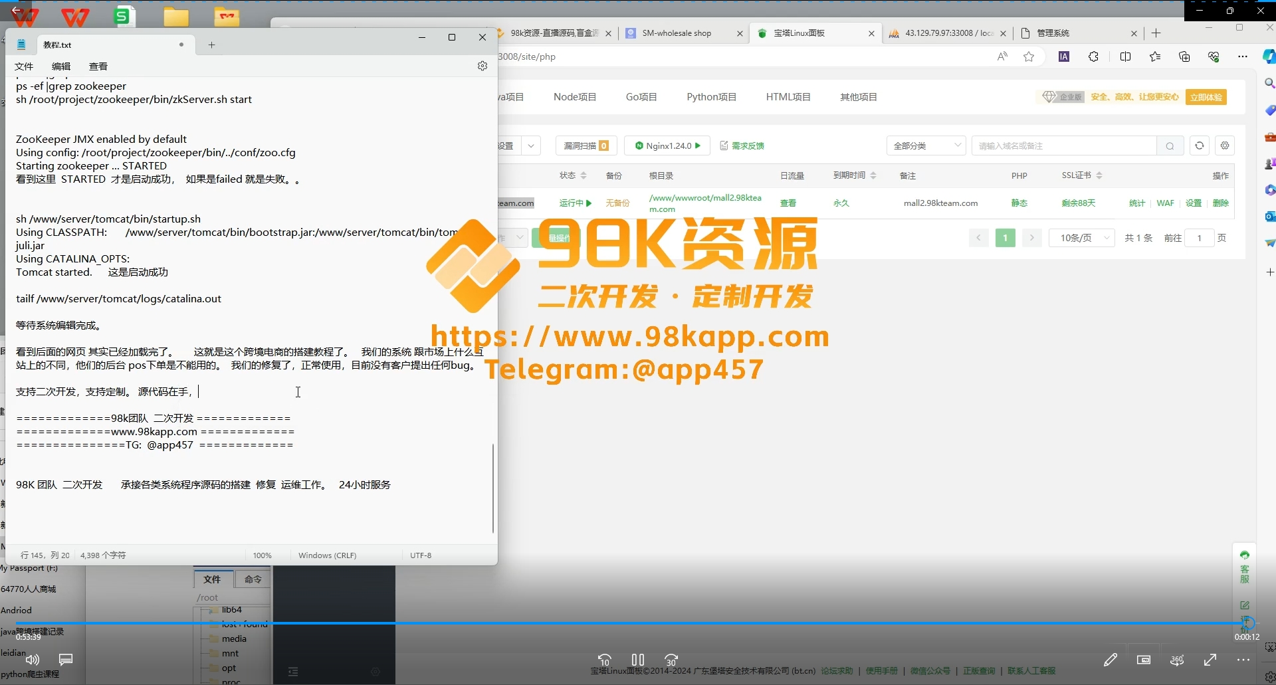Viewport: 1276px width, 685px height.
Task: Click the 立即体验 button
Action: [x=1206, y=97]
